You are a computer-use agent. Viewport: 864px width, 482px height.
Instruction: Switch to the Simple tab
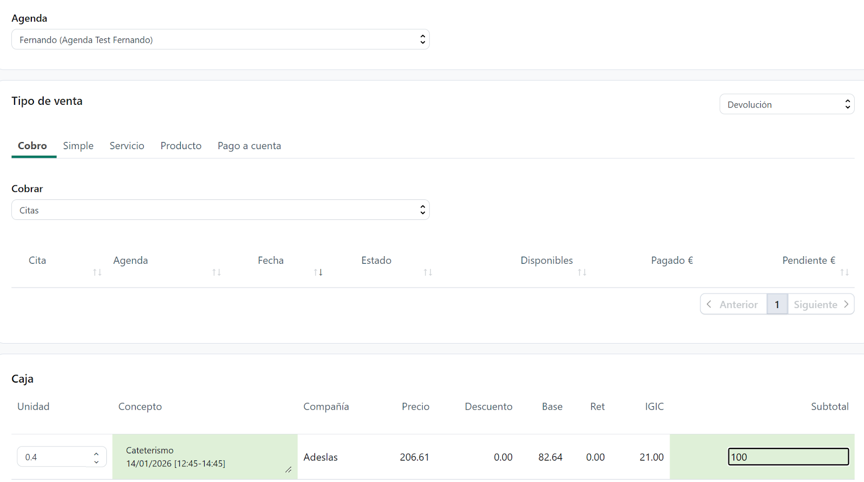[x=78, y=146]
